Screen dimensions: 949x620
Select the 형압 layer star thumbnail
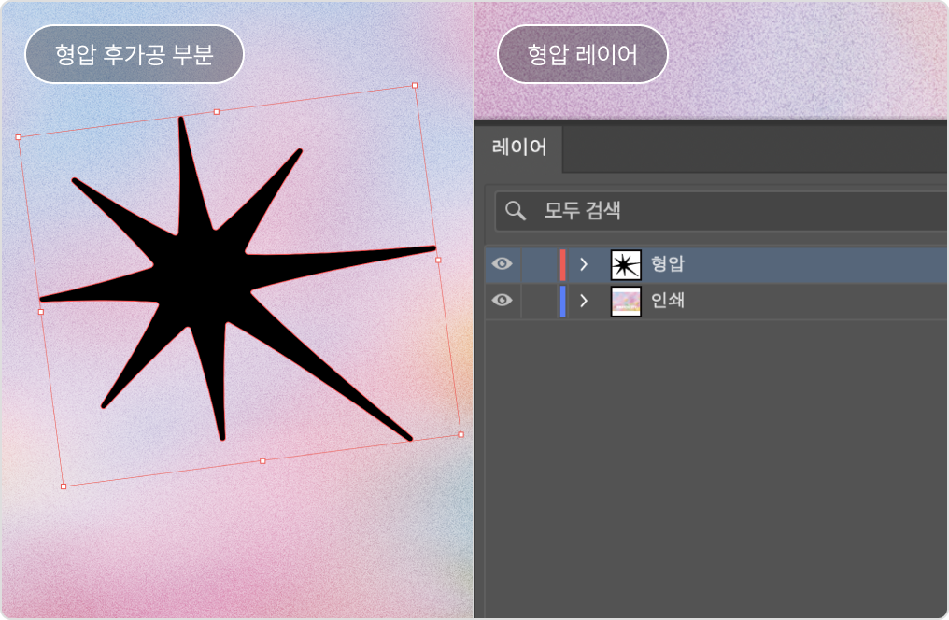tap(626, 264)
